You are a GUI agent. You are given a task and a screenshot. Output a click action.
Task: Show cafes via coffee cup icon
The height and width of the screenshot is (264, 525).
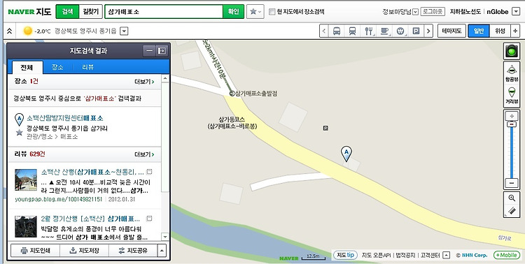384,31
